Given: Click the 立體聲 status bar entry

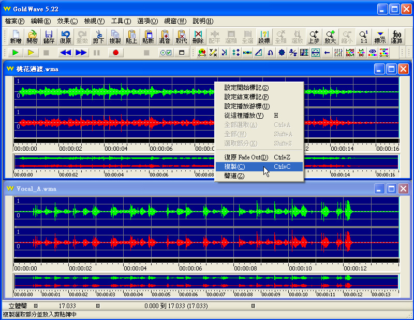Looking at the screenshot, I should click(x=18, y=306).
